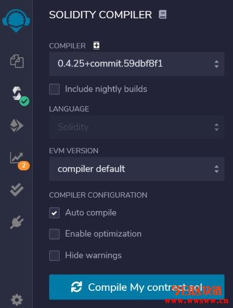Click the orange analysis warnings badge

tap(24, 166)
